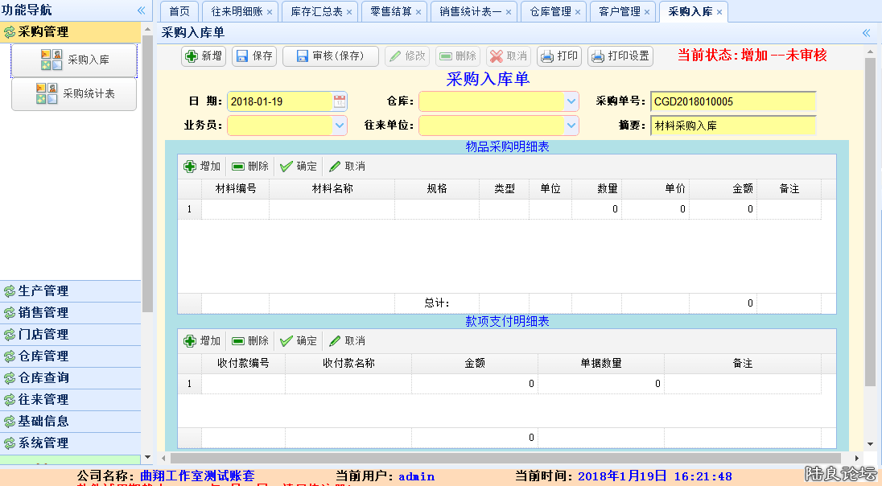Click 取消 in the 款项支付明细表 toolbar

347,341
